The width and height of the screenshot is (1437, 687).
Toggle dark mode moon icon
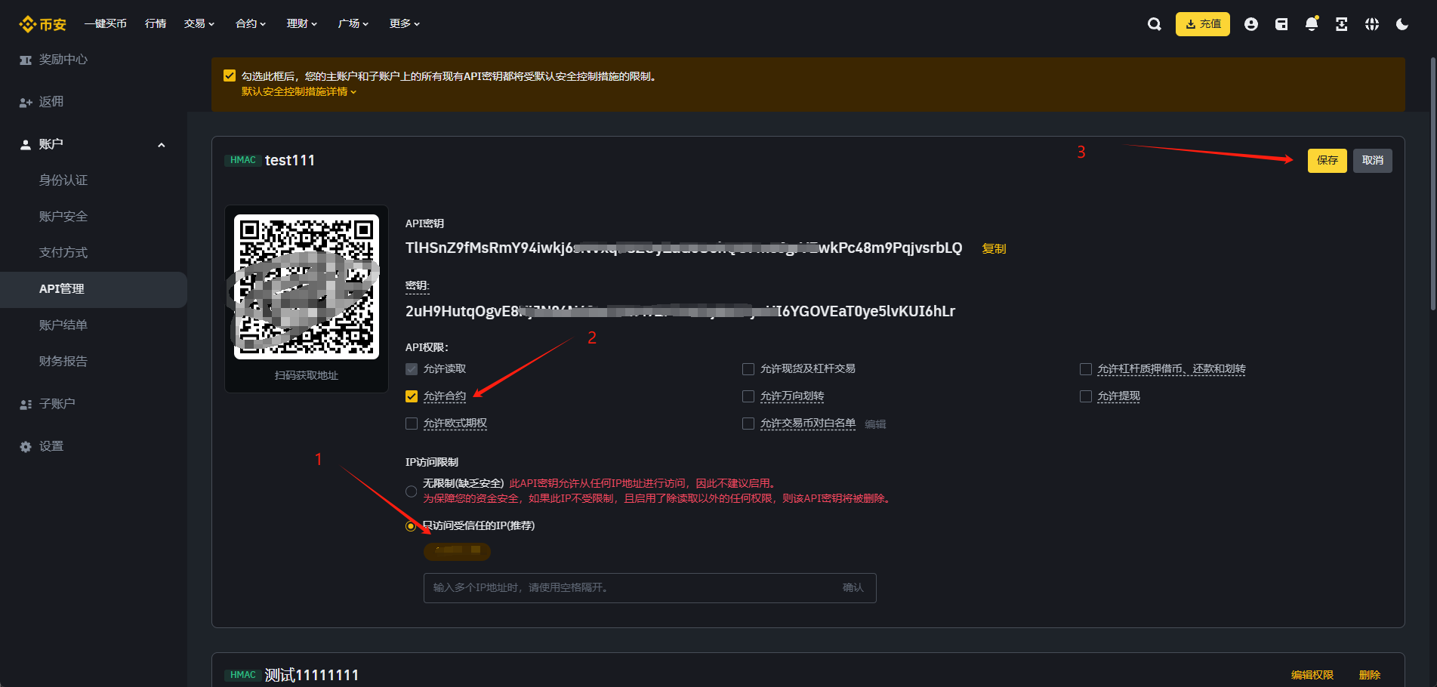coord(1402,24)
